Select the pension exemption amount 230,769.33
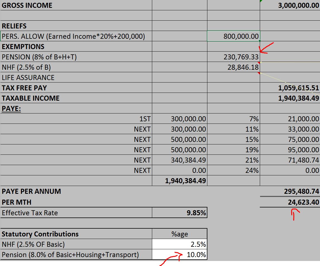Image resolution: width=320 pixels, height=266 pixels. point(234,57)
